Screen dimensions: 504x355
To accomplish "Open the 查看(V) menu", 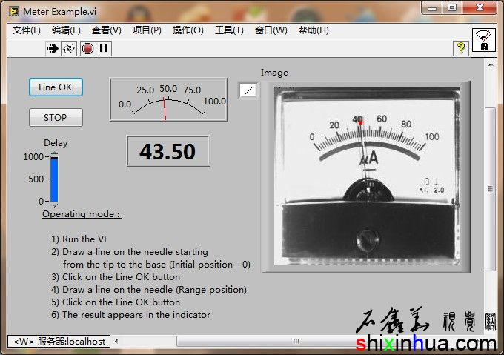I will [106, 30].
